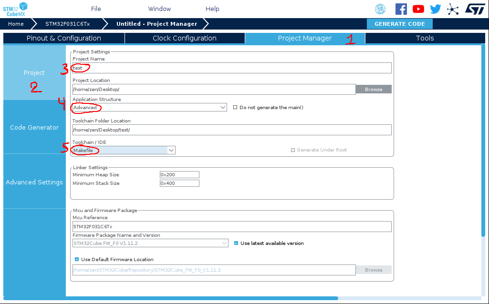Switch to Clock Configuration tab
489x304 pixels.
pos(185,38)
